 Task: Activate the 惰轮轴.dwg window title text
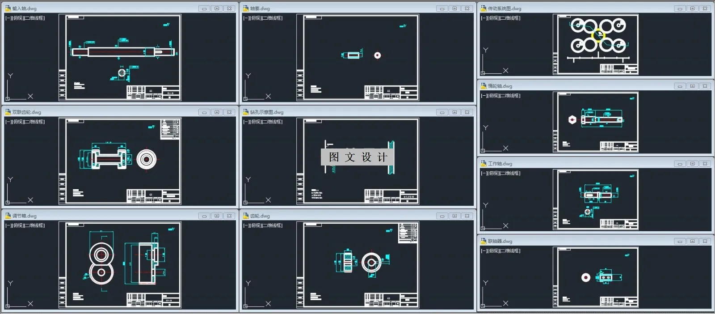click(500, 86)
